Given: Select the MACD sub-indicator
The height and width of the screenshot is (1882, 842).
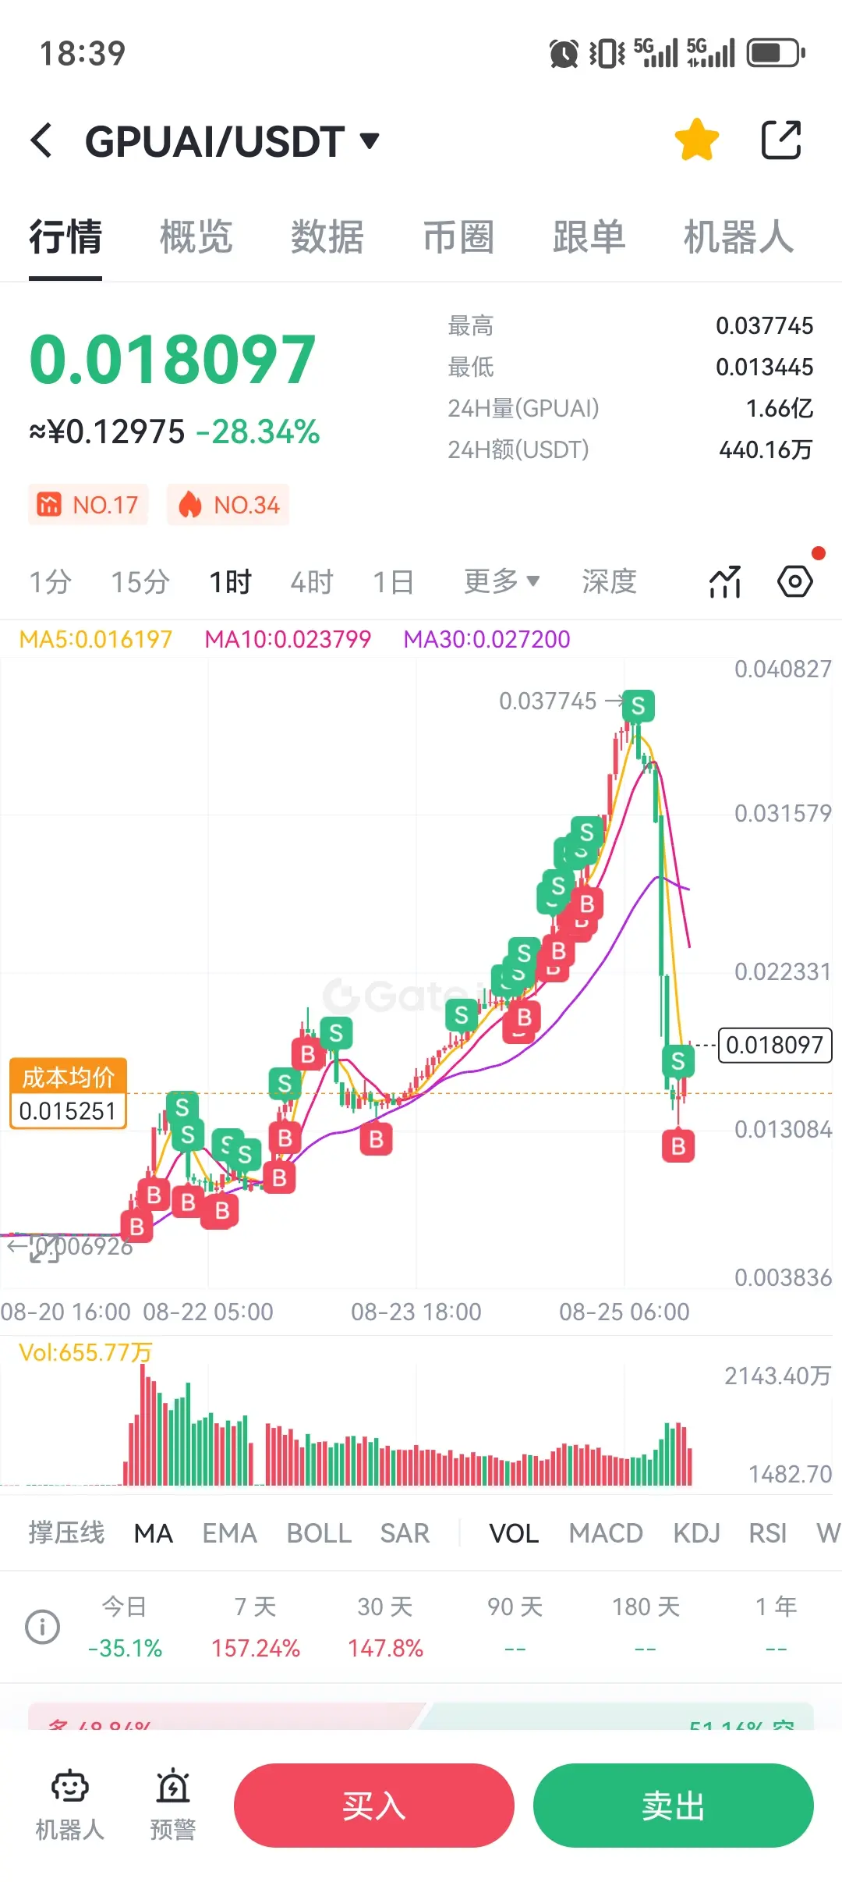Looking at the screenshot, I should point(606,1533).
